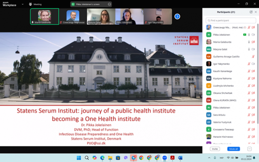259x162 pixels.
Task: Click the PIJO@ssi.dk email on the slide
Action: [x=96, y=143]
